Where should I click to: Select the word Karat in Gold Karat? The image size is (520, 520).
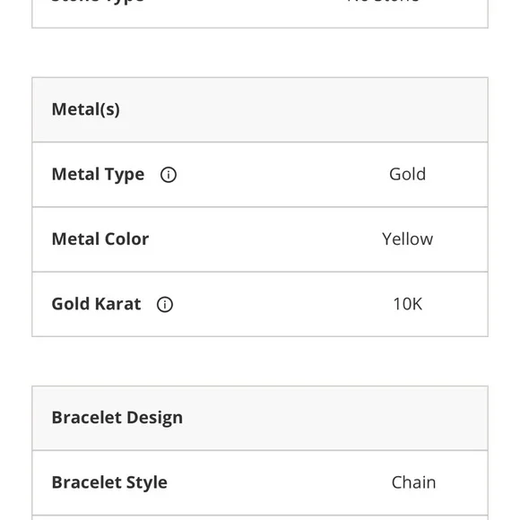pyautogui.click(x=118, y=304)
